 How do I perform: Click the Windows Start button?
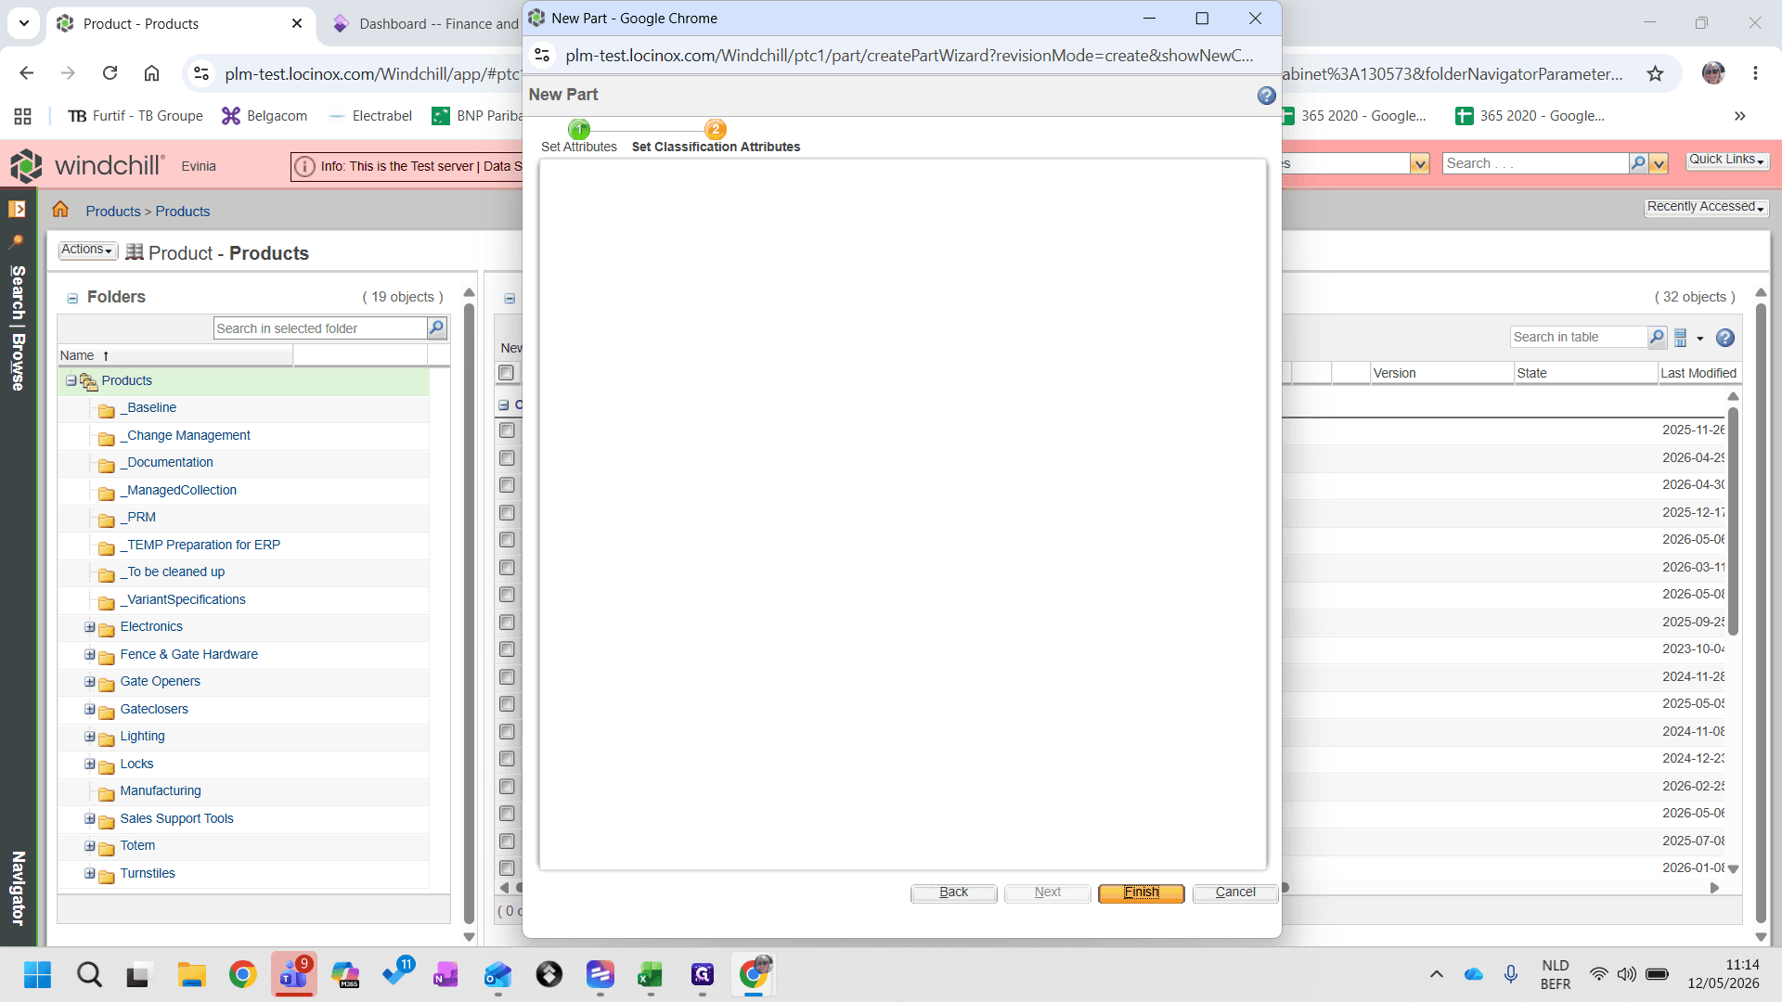point(37,974)
